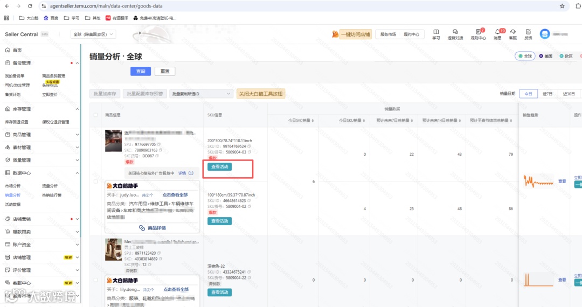This screenshot has height=307, width=582.
Task: Copy SKU ID 43324675241 with copy icon
Action: coord(249,272)
